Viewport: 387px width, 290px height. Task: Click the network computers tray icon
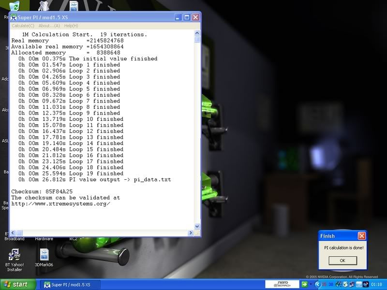pos(352,285)
